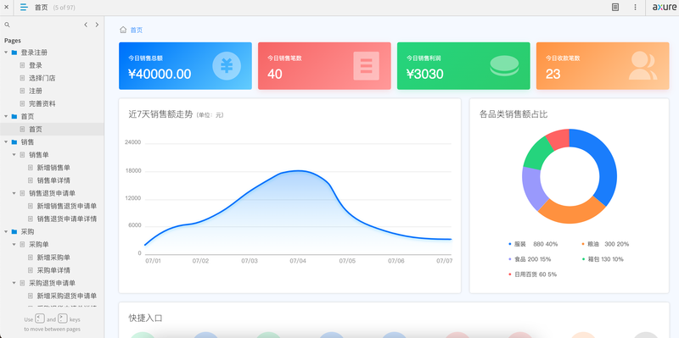Click the Axure logo
The height and width of the screenshot is (338, 679).
coord(664,7)
